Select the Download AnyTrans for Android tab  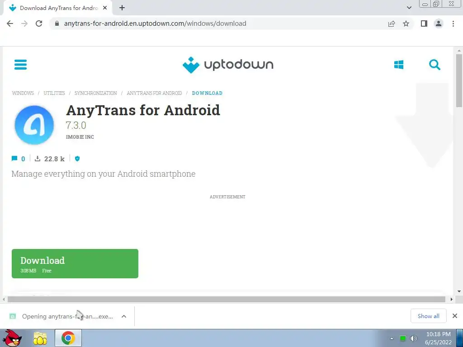(x=58, y=8)
